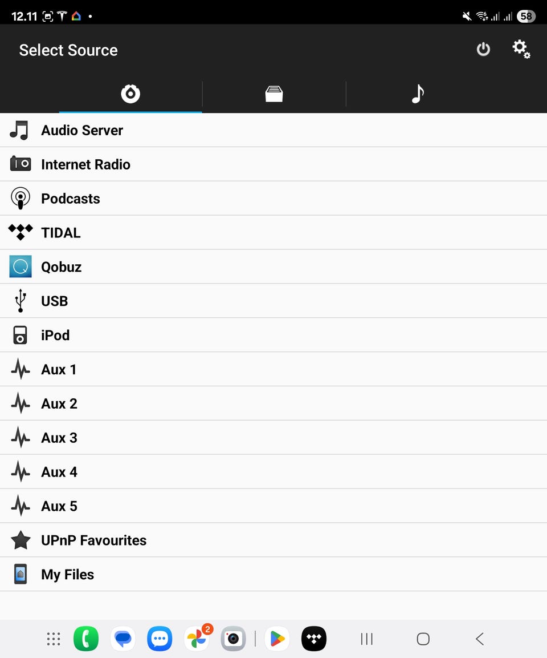Select the Aux 3 input
Viewport: 547px width, 658px height.
pos(273,438)
